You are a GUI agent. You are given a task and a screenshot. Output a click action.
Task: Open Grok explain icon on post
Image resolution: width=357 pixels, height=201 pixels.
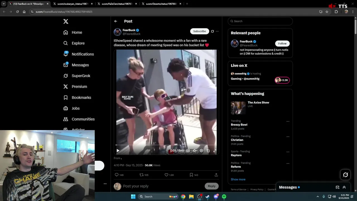pyautogui.click(x=212, y=31)
